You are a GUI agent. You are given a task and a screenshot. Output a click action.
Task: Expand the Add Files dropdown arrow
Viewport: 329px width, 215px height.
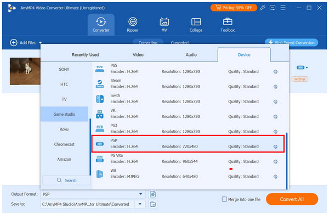pyautogui.click(x=40, y=43)
